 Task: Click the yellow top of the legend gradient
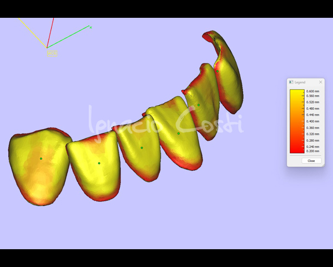pyautogui.click(x=296, y=92)
